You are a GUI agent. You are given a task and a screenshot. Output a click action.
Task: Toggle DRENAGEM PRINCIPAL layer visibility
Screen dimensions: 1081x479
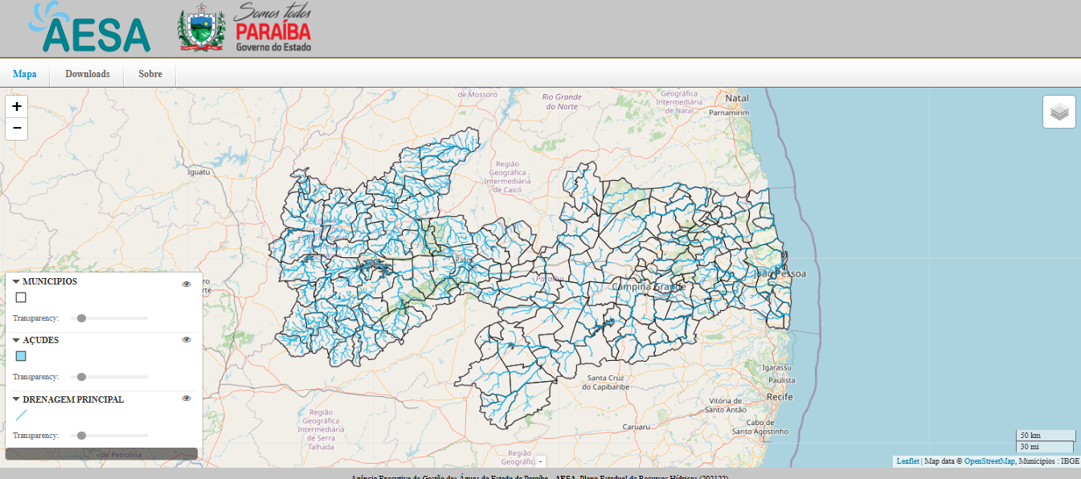[186, 399]
